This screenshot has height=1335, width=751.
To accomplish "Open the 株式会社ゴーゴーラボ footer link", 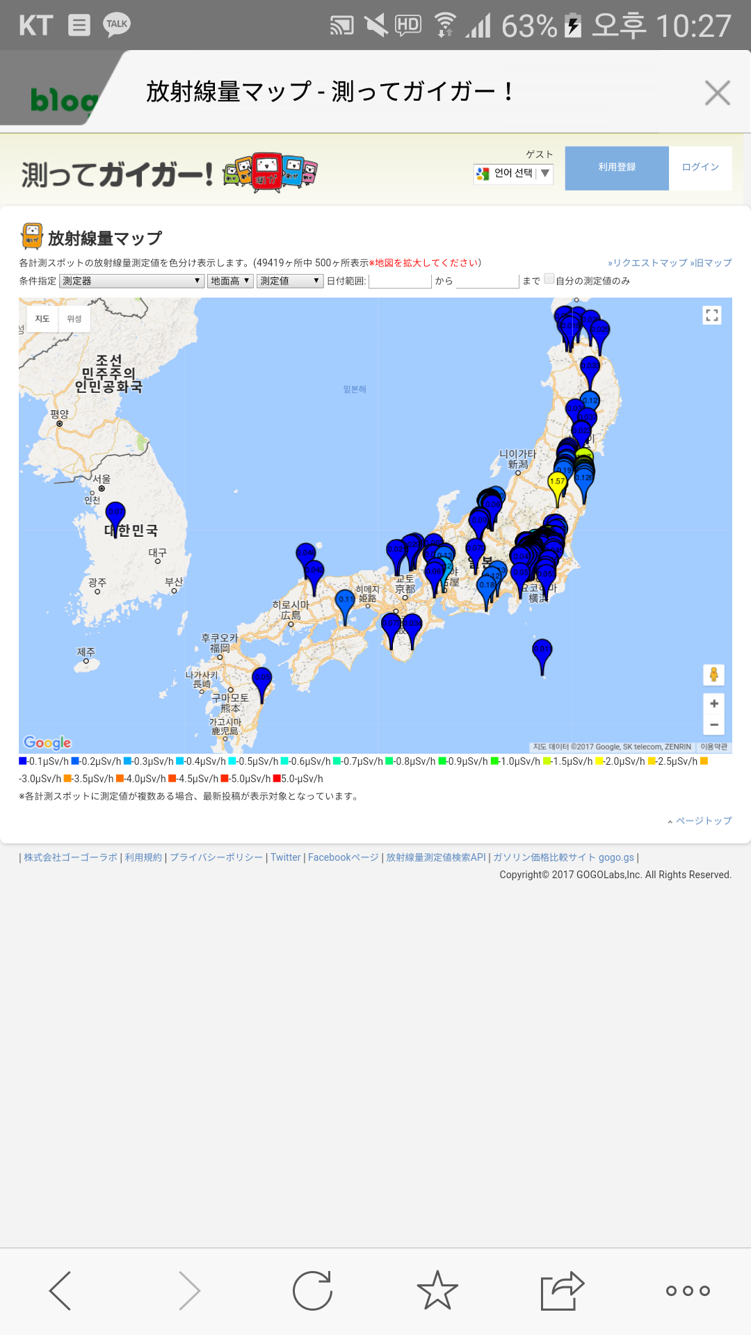I will (x=71, y=857).
